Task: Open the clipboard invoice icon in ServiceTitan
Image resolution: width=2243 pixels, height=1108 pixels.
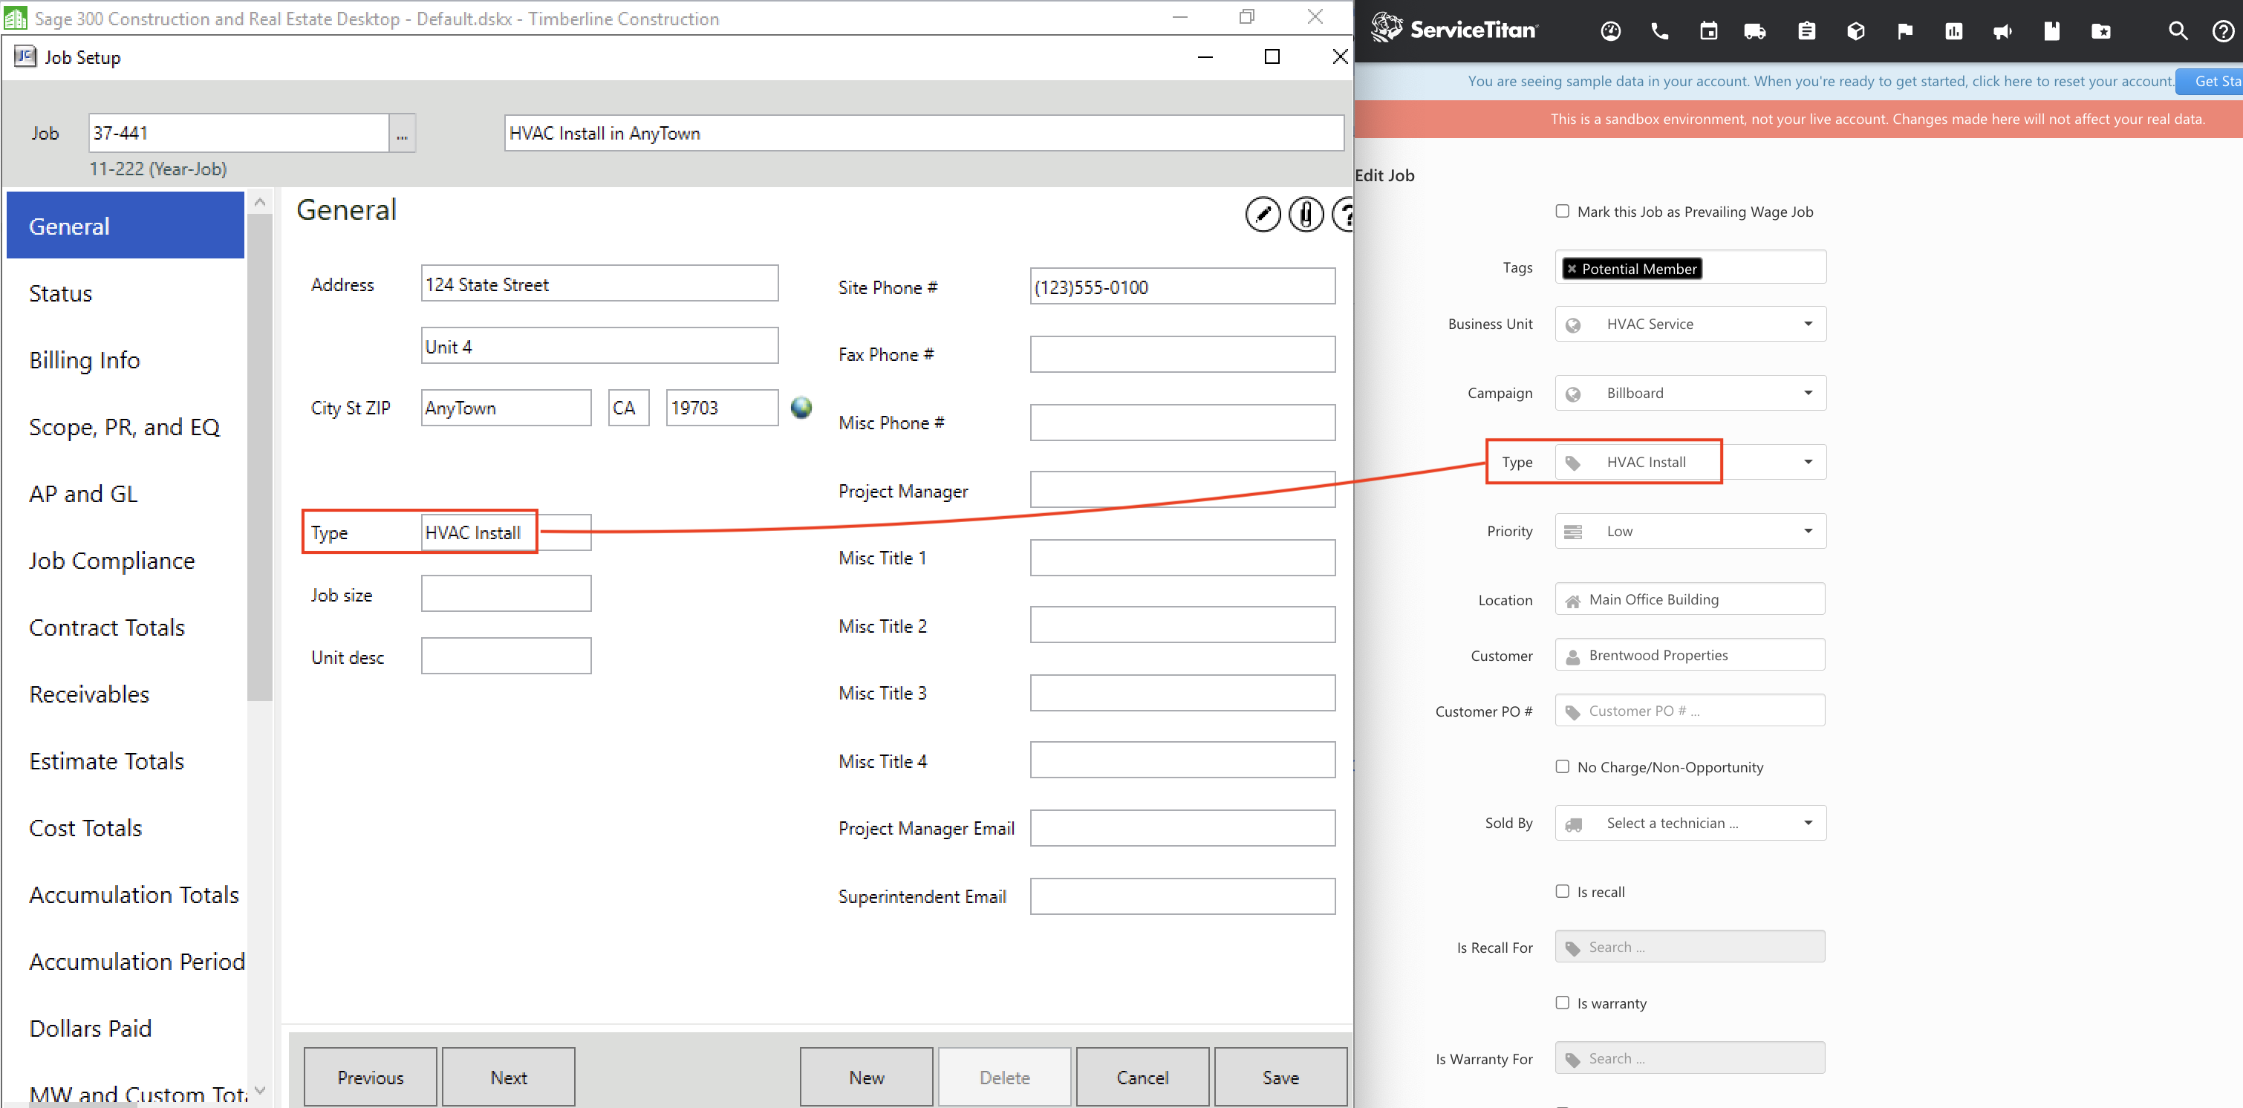Action: (x=1806, y=31)
